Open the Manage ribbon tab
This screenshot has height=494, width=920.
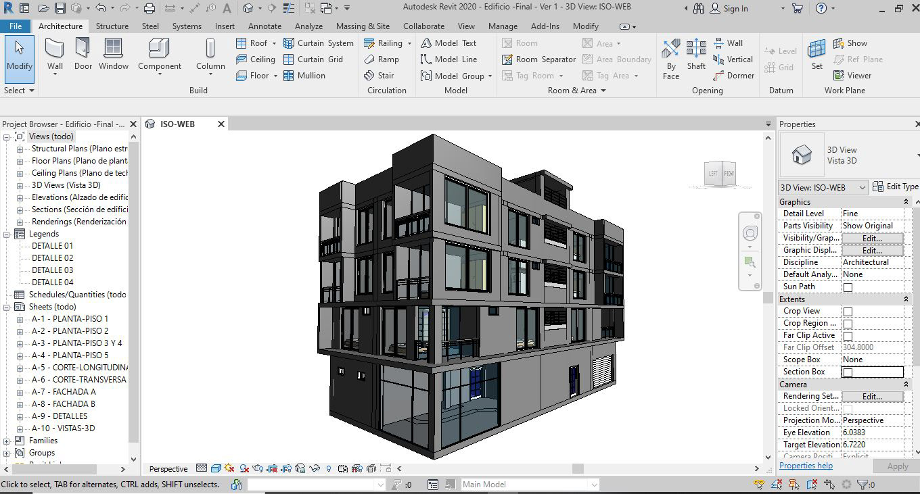pos(503,26)
